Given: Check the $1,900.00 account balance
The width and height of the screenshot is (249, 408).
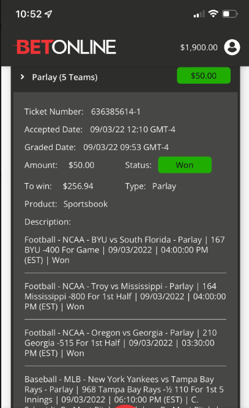Looking at the screenshot, I should (199, 47).
